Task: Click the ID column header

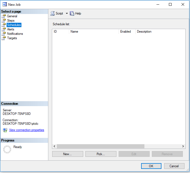Action: [60, 32]
